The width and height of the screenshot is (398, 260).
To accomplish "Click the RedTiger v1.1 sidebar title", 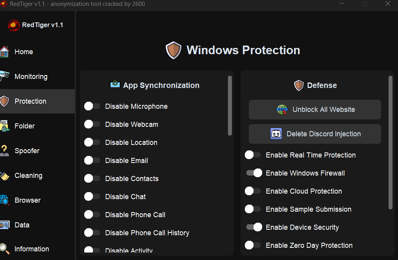I will coord(43,25).
